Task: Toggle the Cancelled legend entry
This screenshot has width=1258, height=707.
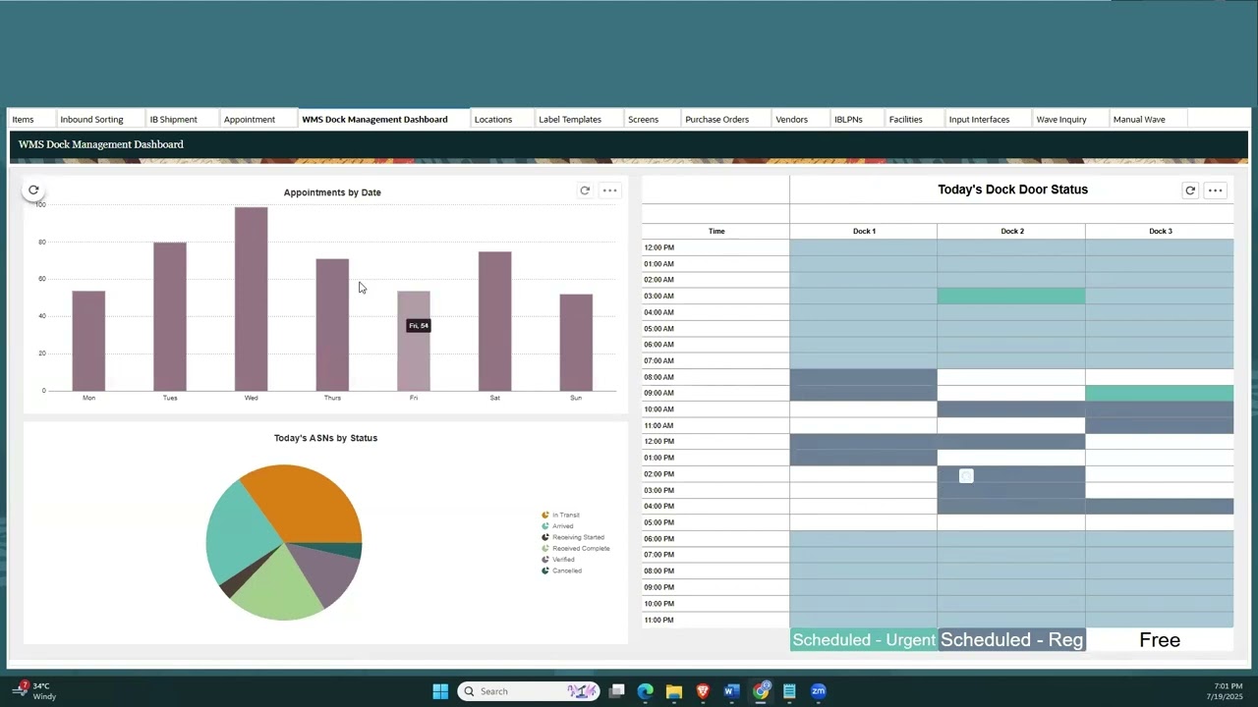Action: [561, 571]
